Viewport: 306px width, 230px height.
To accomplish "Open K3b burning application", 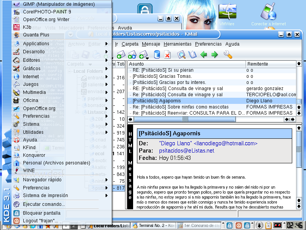I will coord(62,27).
